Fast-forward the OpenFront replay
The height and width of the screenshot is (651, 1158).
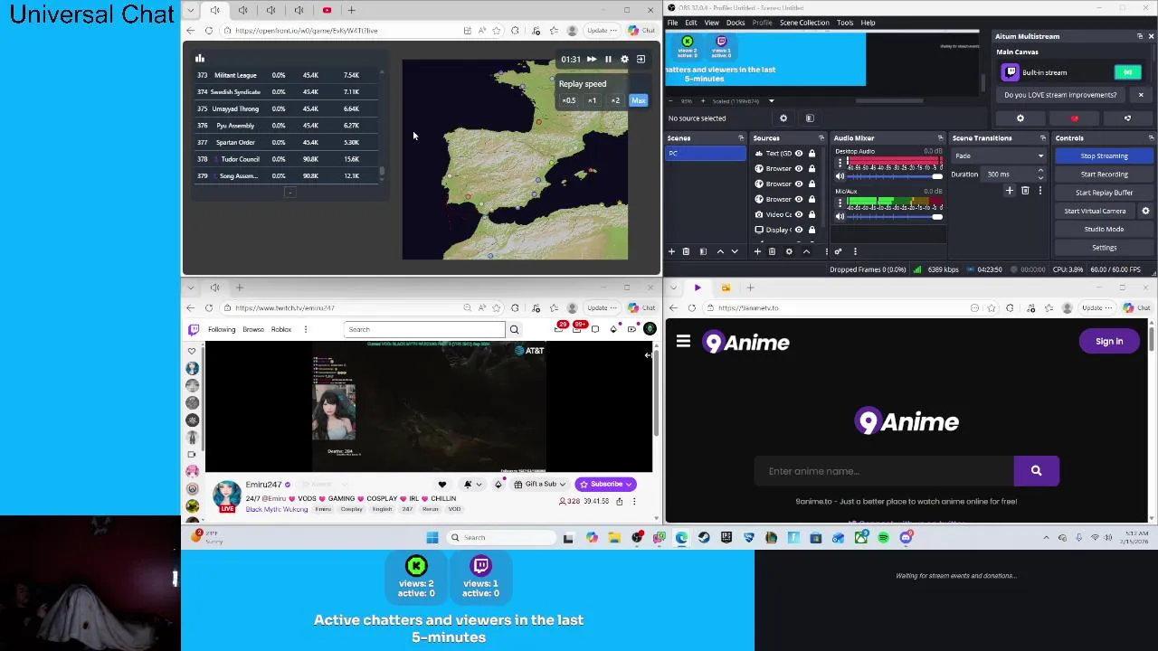point(592,59)
